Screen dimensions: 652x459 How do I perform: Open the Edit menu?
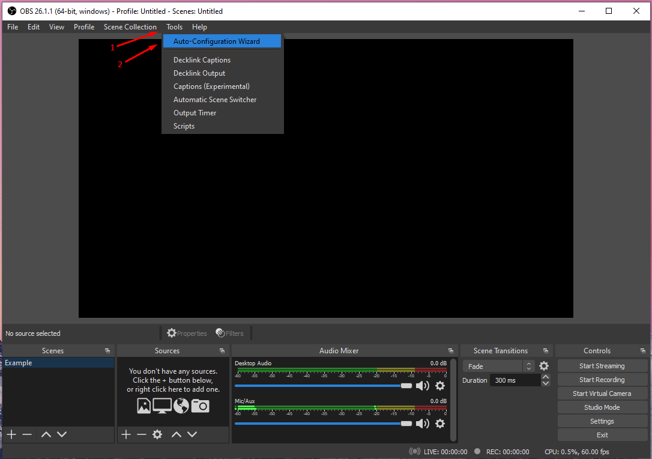click(x=34, y=27)
